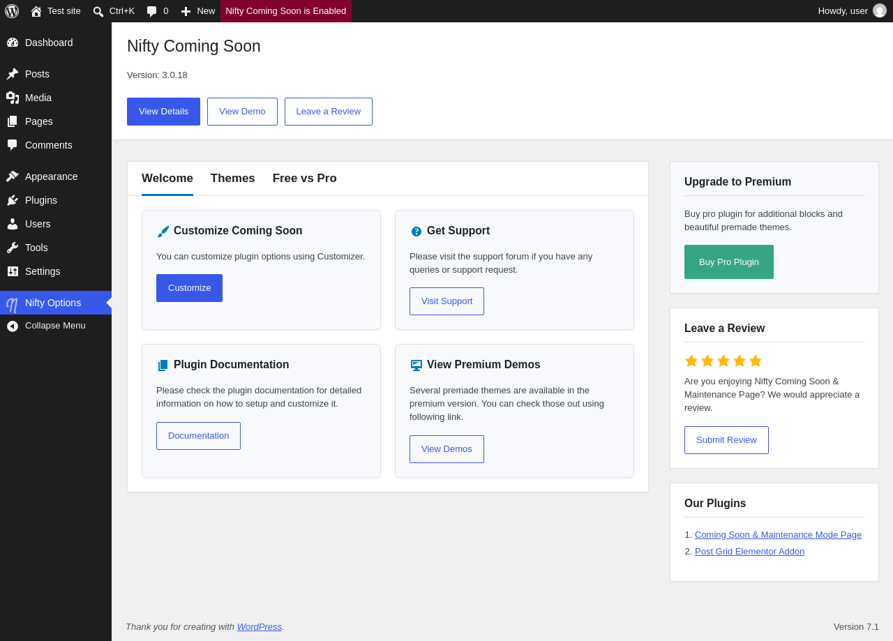The width and height of the screenshot is (893, 641).
Task: Click the Leave a Review button
Action: click(x=329, y=112)
